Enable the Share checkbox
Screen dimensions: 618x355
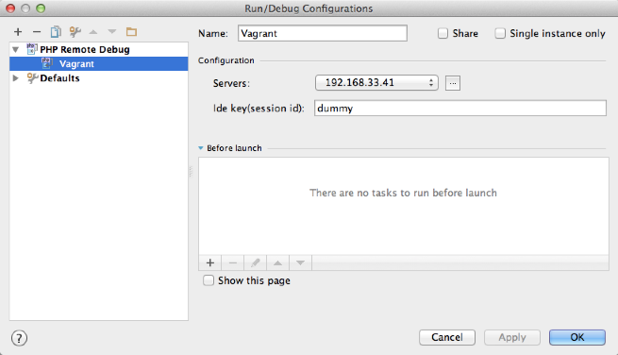(443, 34)
